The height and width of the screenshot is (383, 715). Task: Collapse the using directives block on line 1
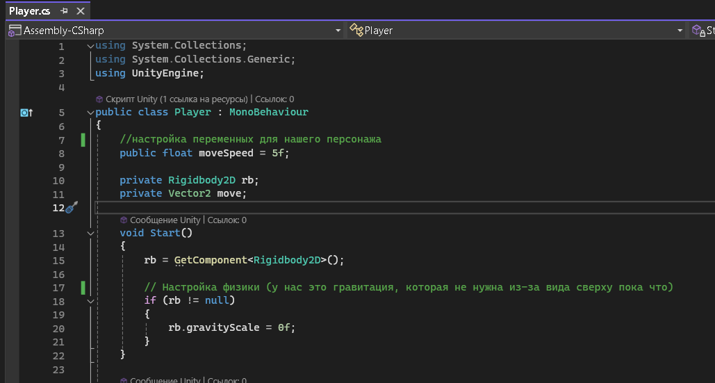(91, 46)
